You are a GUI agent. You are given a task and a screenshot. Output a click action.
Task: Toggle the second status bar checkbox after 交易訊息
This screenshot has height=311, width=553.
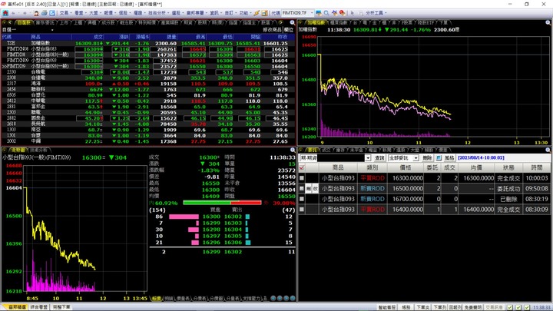click(518, 307)
